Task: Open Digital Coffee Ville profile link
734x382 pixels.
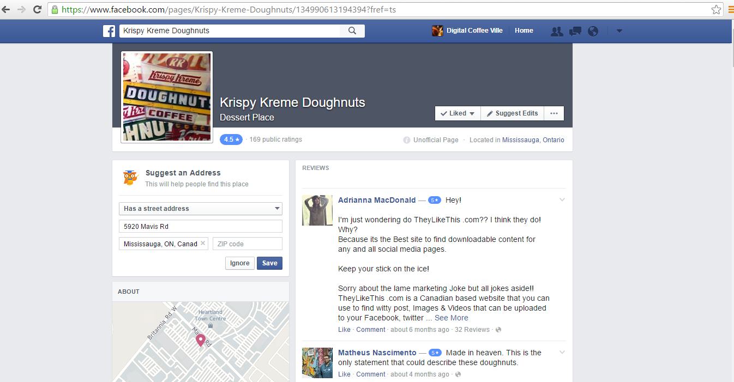Action: [x=474, y=31]
